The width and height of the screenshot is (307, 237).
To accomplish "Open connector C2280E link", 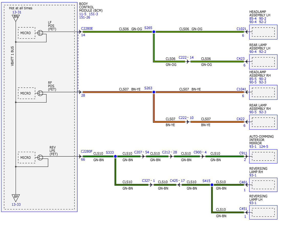I will pyautogui.click(x=87, y=28).
